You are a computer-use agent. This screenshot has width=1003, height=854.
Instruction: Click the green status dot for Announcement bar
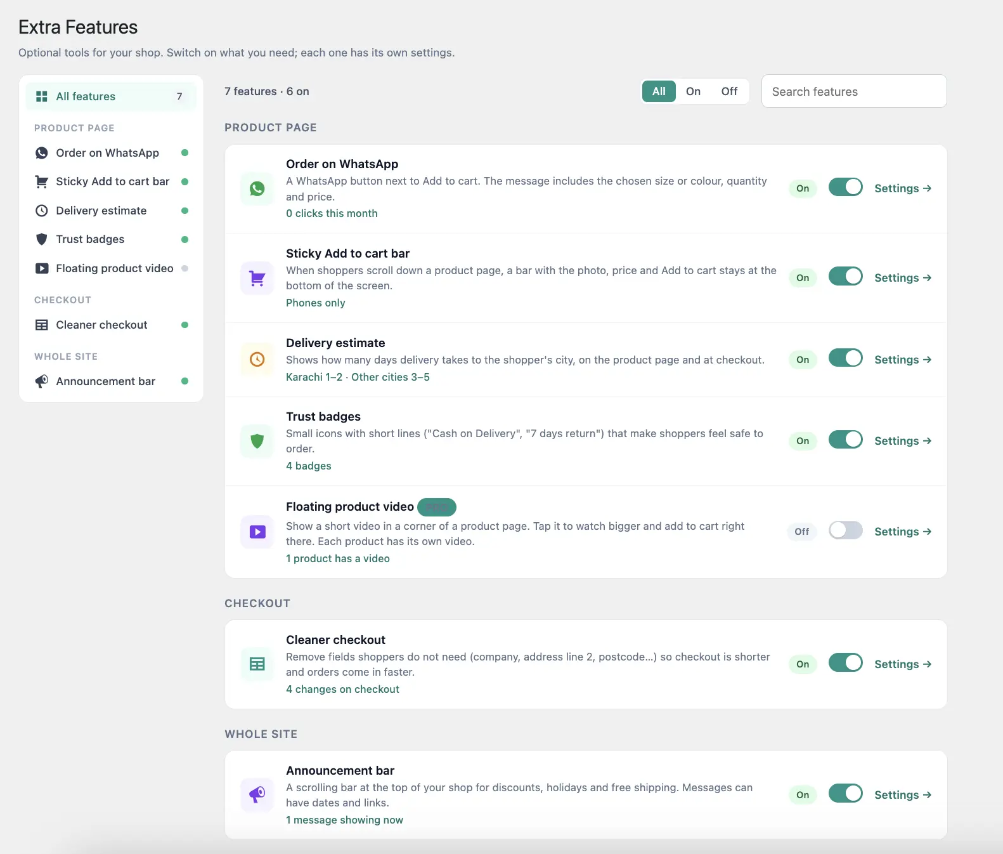tap(185, 381)
